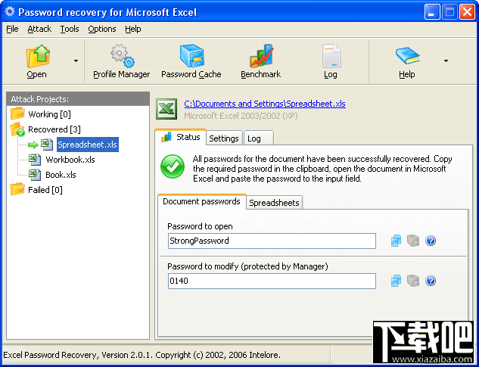This screenshot has height=367, width=479.
Task: Open the Attack menu
Action: (x=39, y=29)
